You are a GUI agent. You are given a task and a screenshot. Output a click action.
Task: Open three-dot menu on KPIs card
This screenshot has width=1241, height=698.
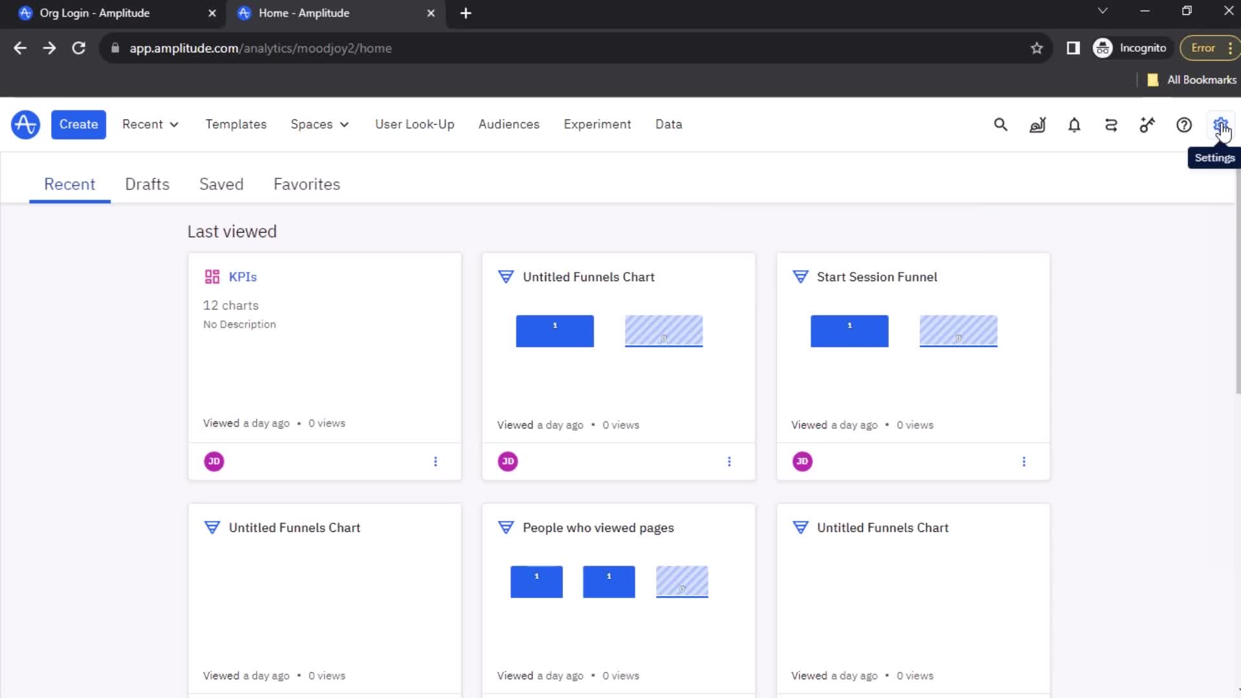(435, 461)
